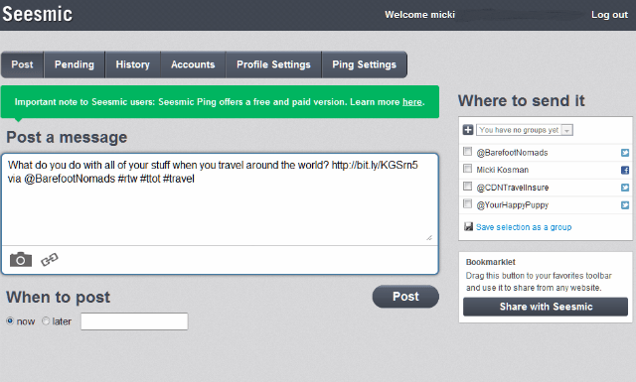Viewport: 636px width, 382px height.
Task: Click 'Welcome micki' text in header
Action: click(419, 15)
